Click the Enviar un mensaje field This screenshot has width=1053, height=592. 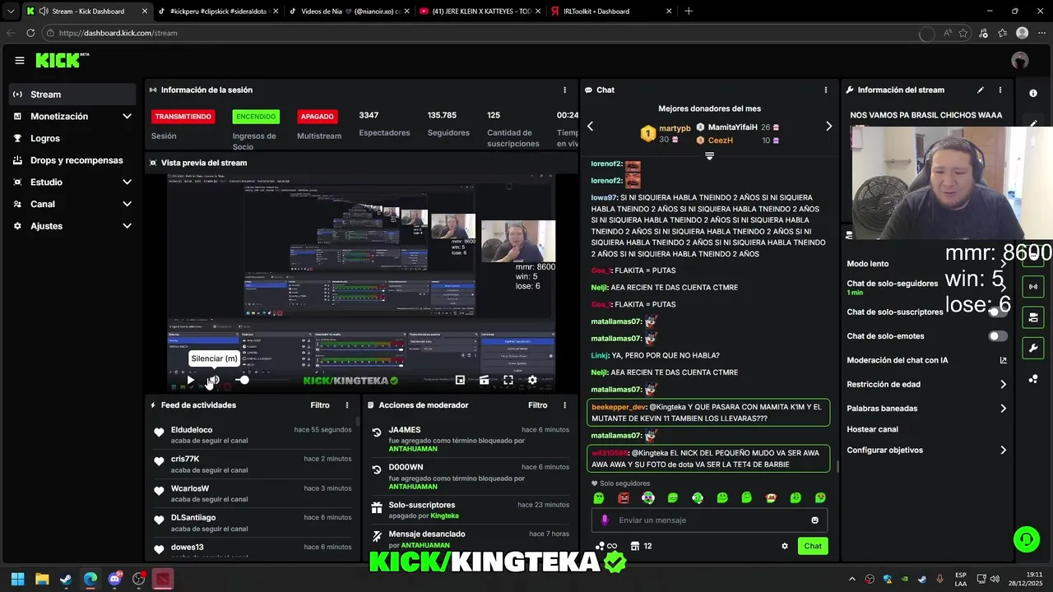(x=709, y=520)
